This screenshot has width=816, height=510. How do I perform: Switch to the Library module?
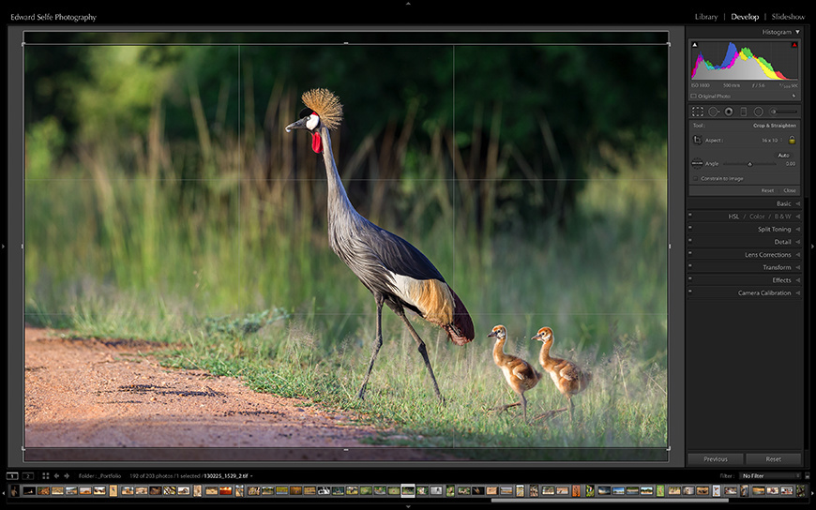point(706,17)
